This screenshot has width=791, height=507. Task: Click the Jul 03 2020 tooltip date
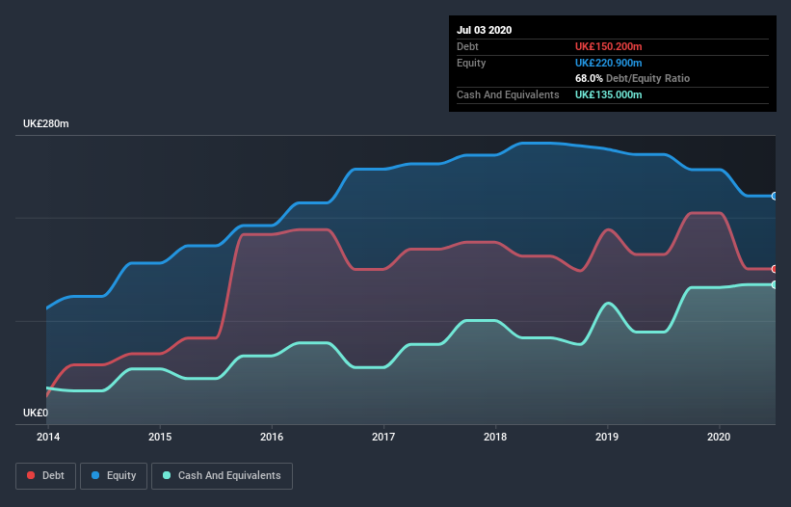(485, 30)
